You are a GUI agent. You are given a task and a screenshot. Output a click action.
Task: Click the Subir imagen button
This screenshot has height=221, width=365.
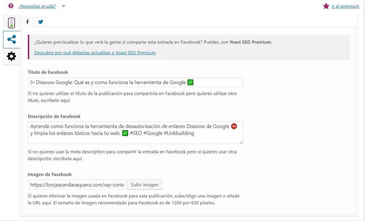click(x=144, y=185)
